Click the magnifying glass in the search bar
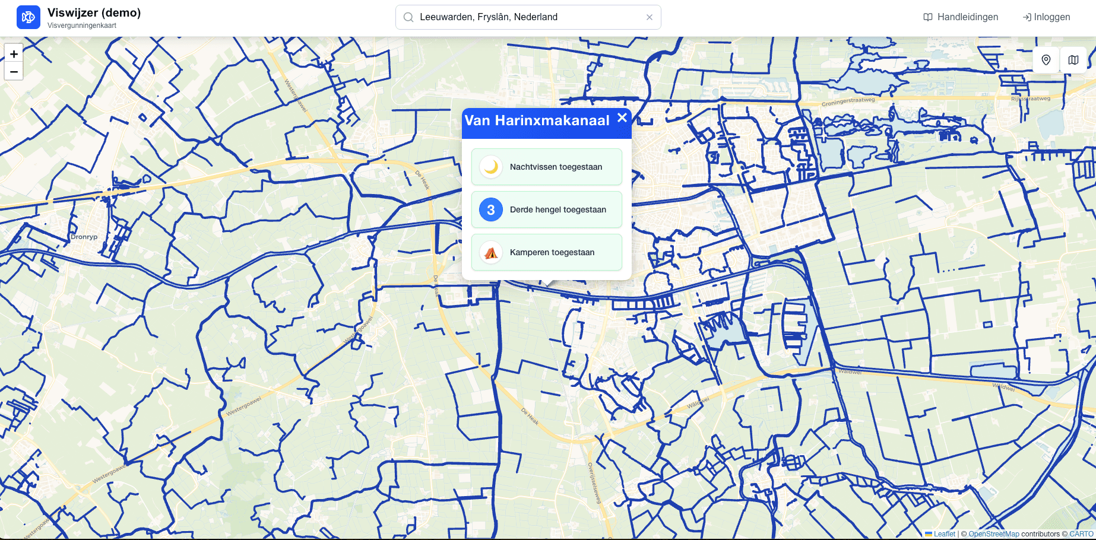 pos(408,17)
